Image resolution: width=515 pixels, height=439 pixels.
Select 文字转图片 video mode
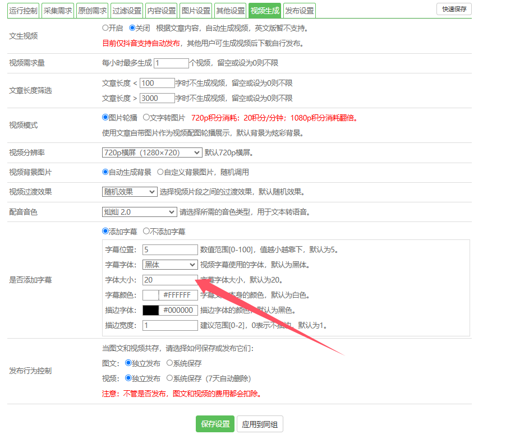pos(146,118)
